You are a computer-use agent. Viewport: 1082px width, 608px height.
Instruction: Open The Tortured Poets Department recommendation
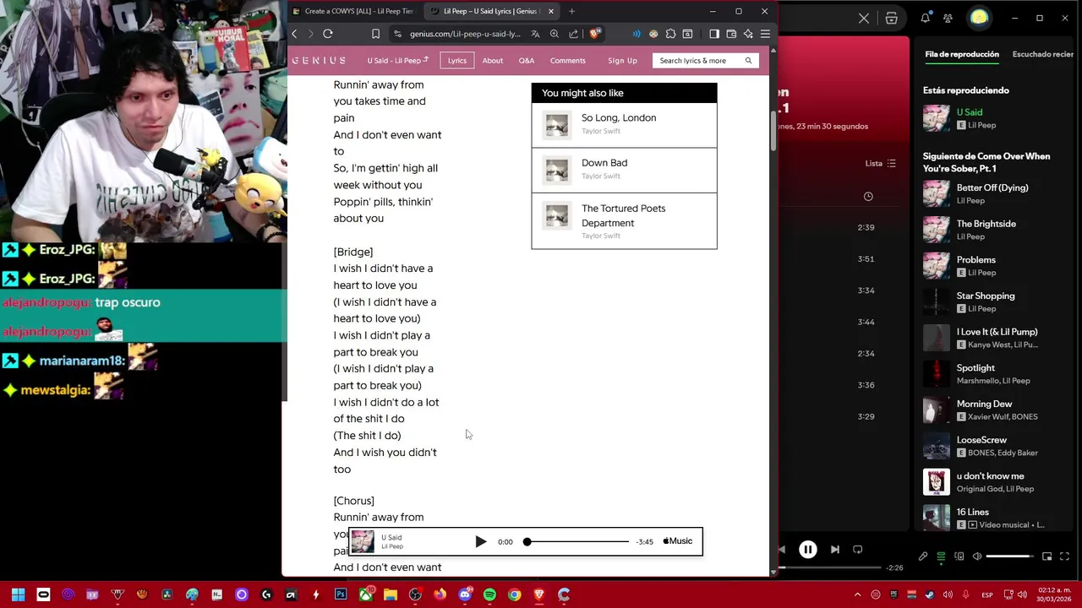[624, 221]
